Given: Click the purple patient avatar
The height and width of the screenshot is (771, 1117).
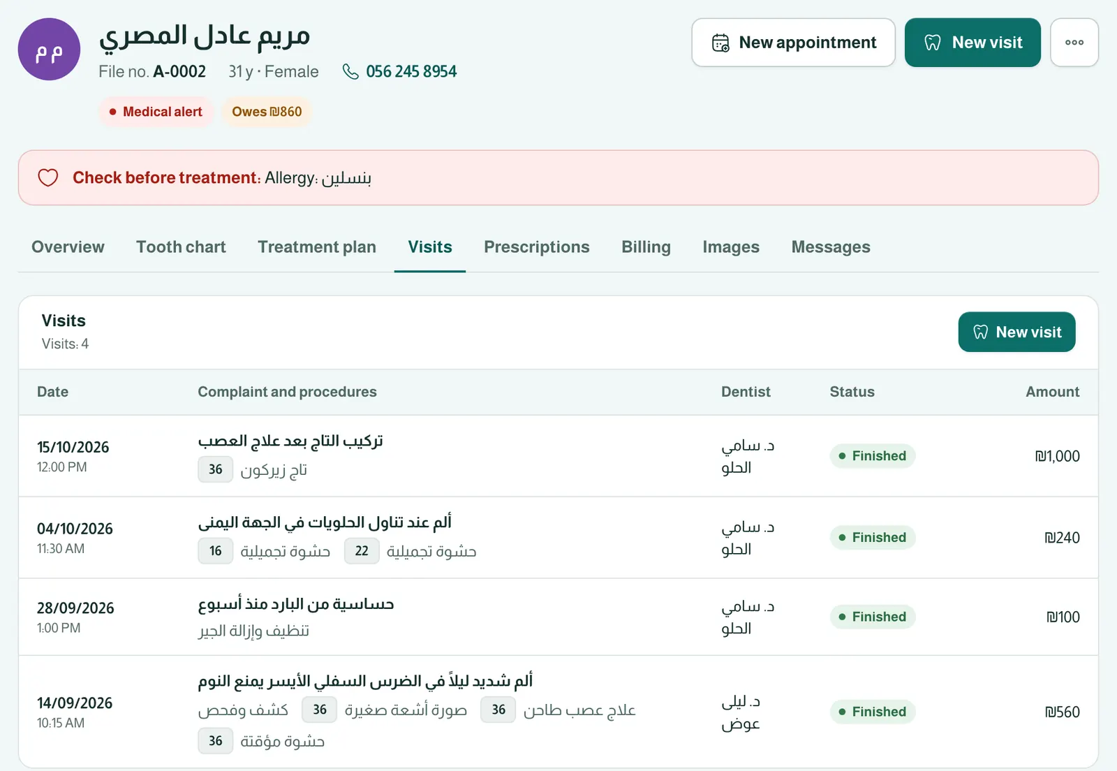Looking at the screenshot, I should 49,50.
